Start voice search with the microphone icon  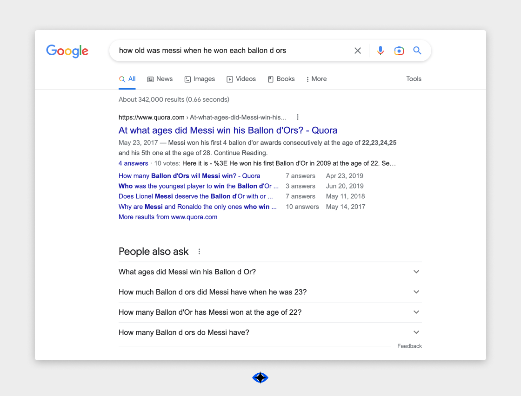click(x=381, y=51)
